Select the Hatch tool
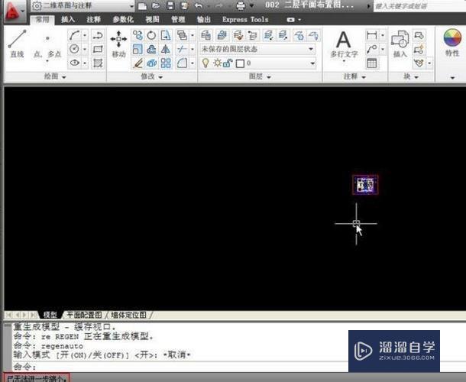Screen dimensions: 466x382 point(98,63)
